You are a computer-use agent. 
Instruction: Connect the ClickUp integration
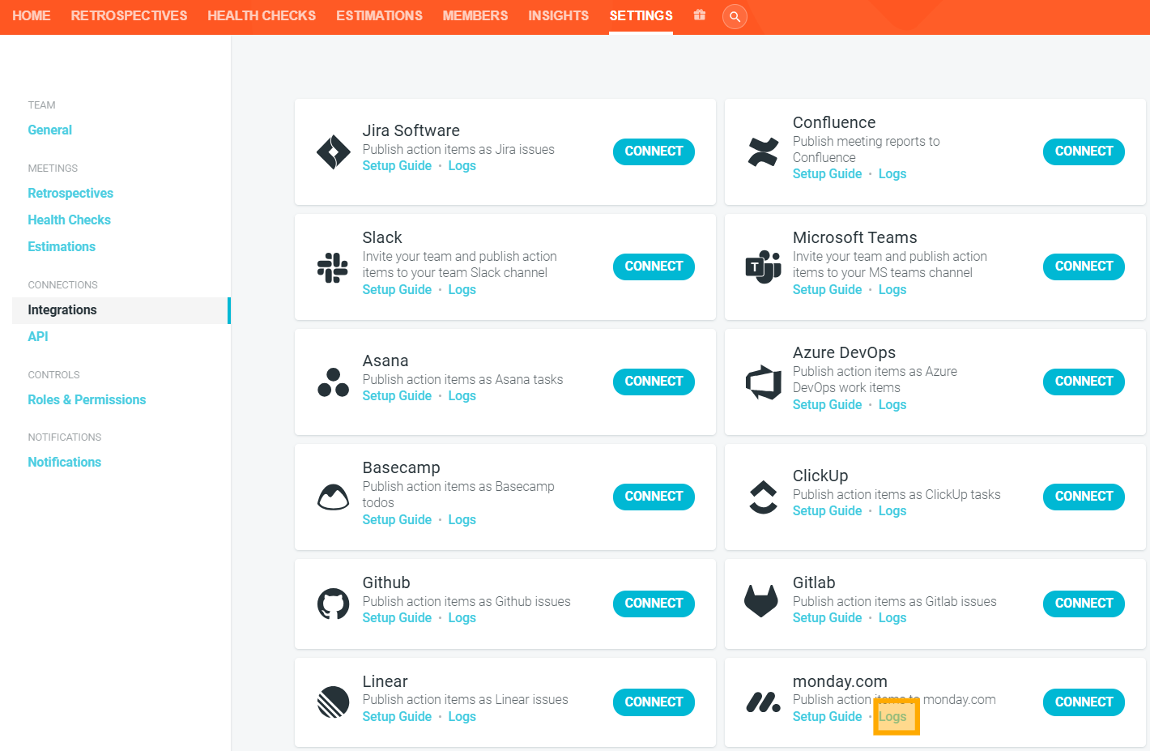1084,497
